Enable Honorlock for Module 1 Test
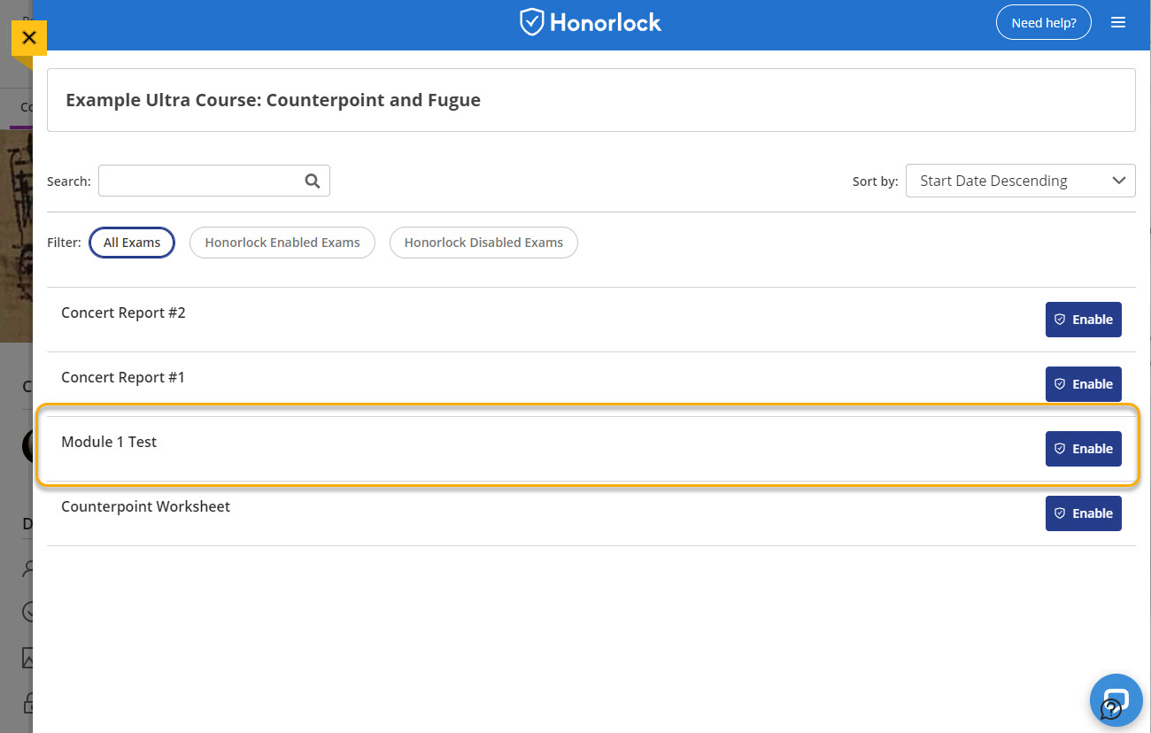This screenshot has height=733, width=1151. (x=1083, y=449)
